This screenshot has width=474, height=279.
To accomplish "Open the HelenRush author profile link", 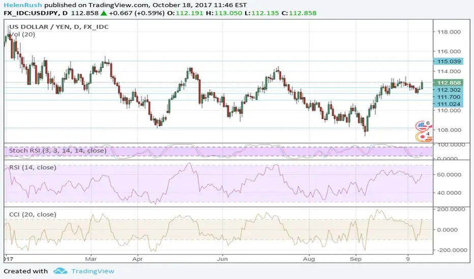I will [23, 5].
